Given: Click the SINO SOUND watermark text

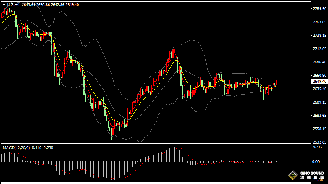Looking at the screenshot, I should click(x=312, y=174).
